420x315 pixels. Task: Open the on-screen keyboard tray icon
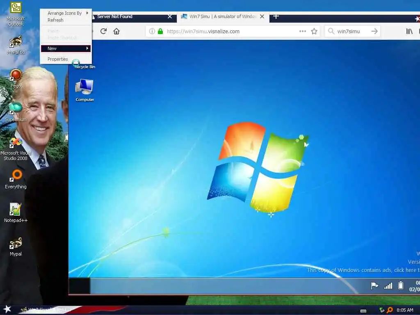pyautogui.click(x=363, y=311)
